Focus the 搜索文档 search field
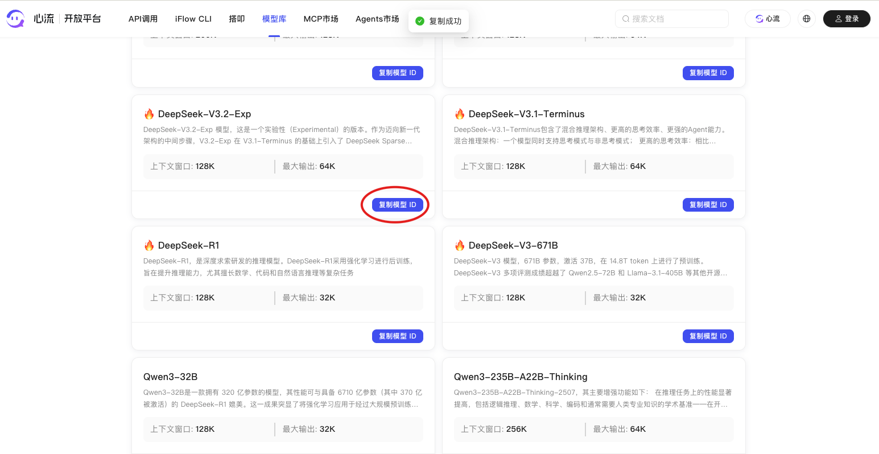Viewport: 879px width, 454px height. pyautogui.click(x=672, y=19)
